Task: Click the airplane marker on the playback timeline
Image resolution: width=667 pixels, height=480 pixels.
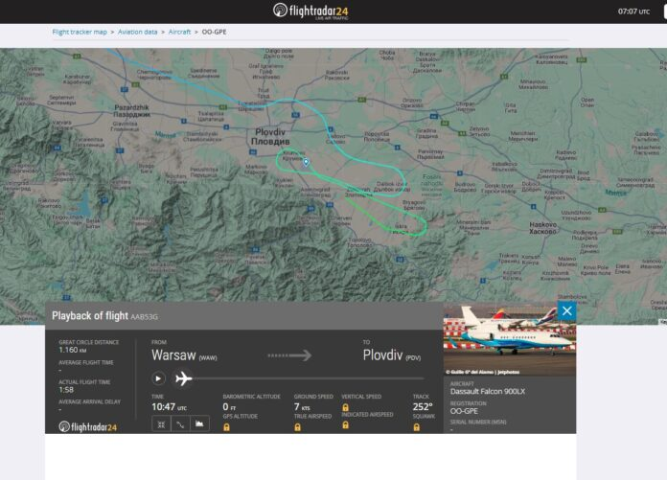Action: tap(184, 378)
